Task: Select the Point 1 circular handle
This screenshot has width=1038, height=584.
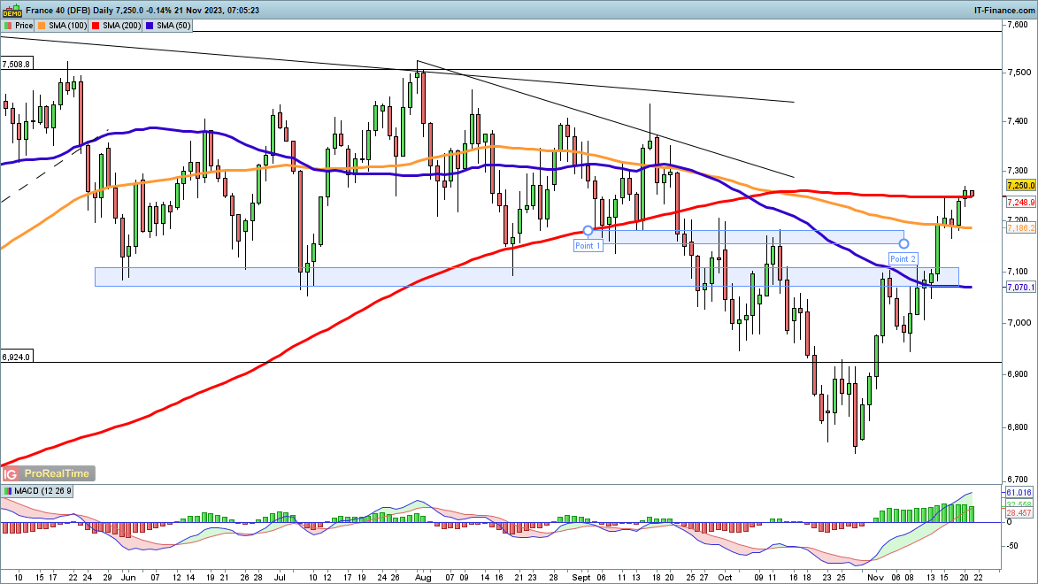Action: [588, 230]
